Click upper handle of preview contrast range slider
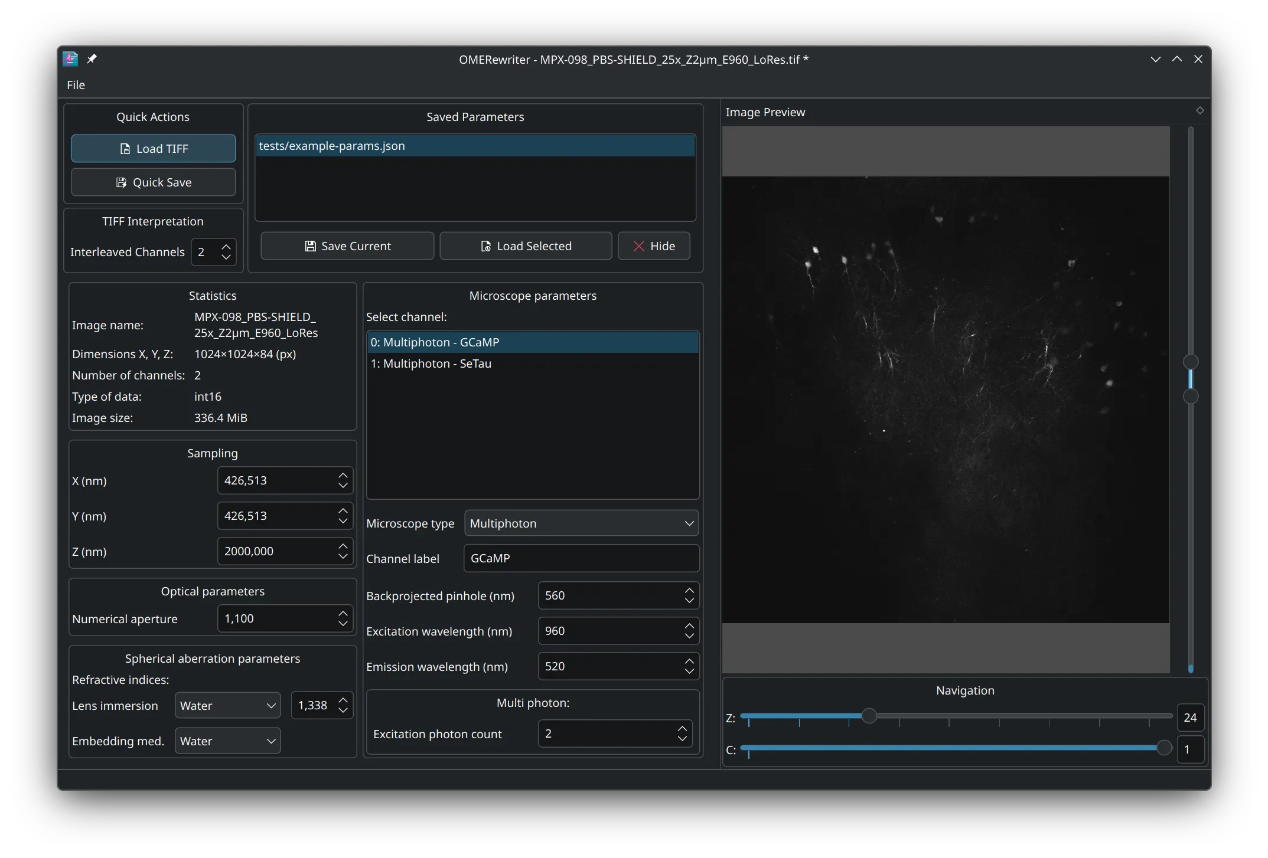The image size is (1268, 858). point(1191,361)
